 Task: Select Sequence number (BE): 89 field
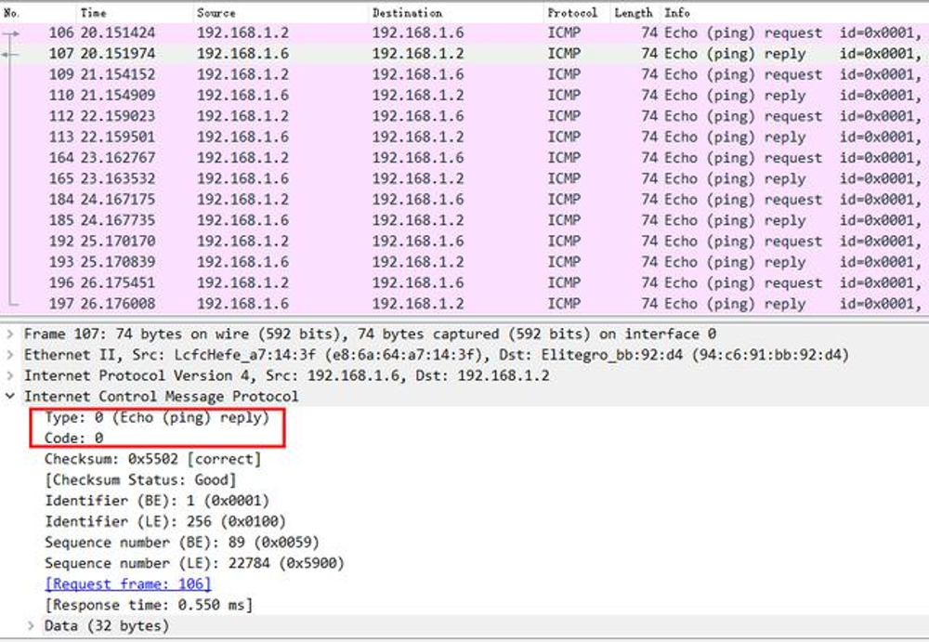pyautogui.click(x=157, y=543)
